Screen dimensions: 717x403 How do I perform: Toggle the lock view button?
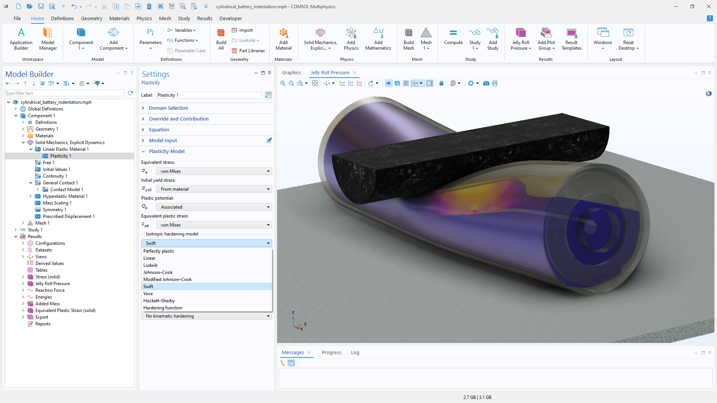click(x=441, y=83)
